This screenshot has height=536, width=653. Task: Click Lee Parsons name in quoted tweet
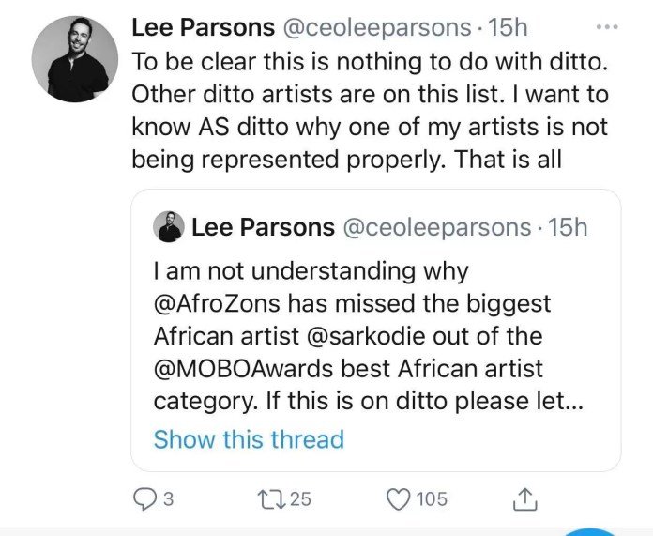click(263, 227)
